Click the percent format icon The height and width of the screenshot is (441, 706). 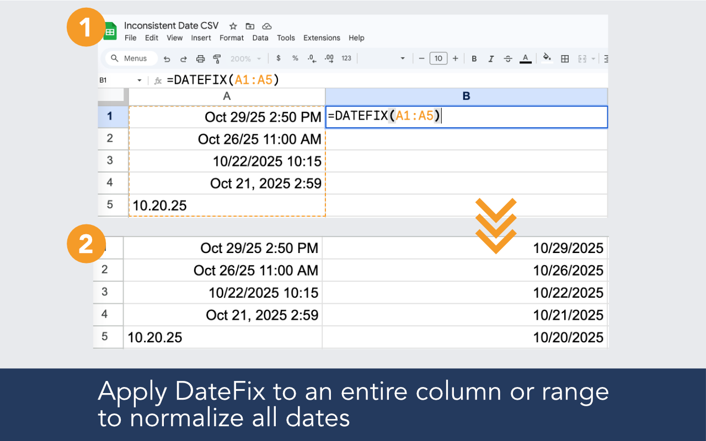click(295, 58)
